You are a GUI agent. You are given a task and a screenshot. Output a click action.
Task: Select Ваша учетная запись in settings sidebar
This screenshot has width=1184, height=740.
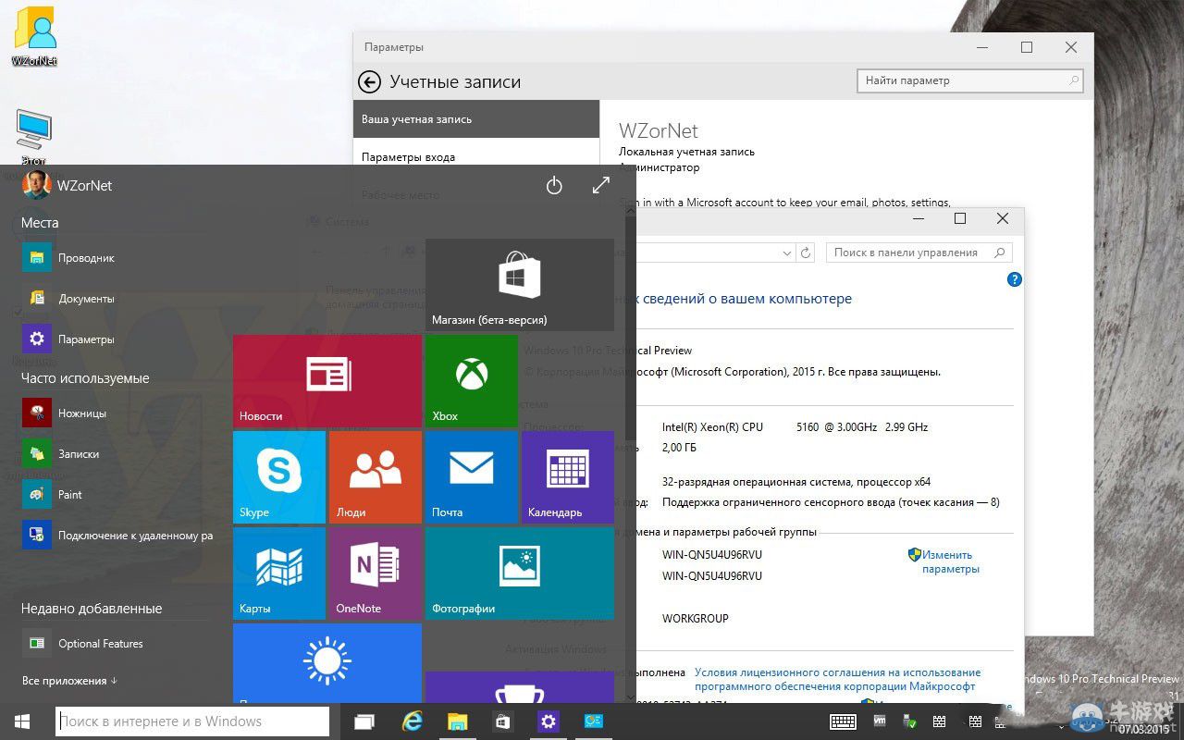[x=476, y=119]
